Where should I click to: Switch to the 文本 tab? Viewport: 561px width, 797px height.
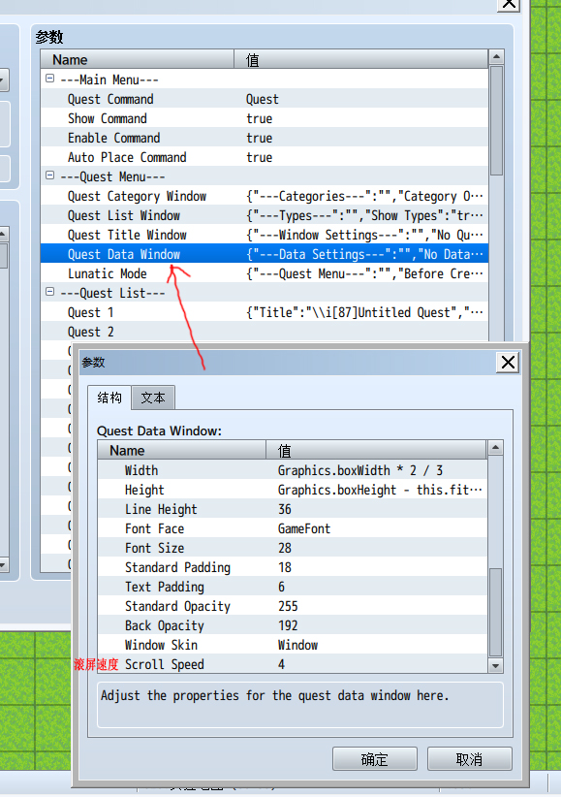(x=153, y=398)
